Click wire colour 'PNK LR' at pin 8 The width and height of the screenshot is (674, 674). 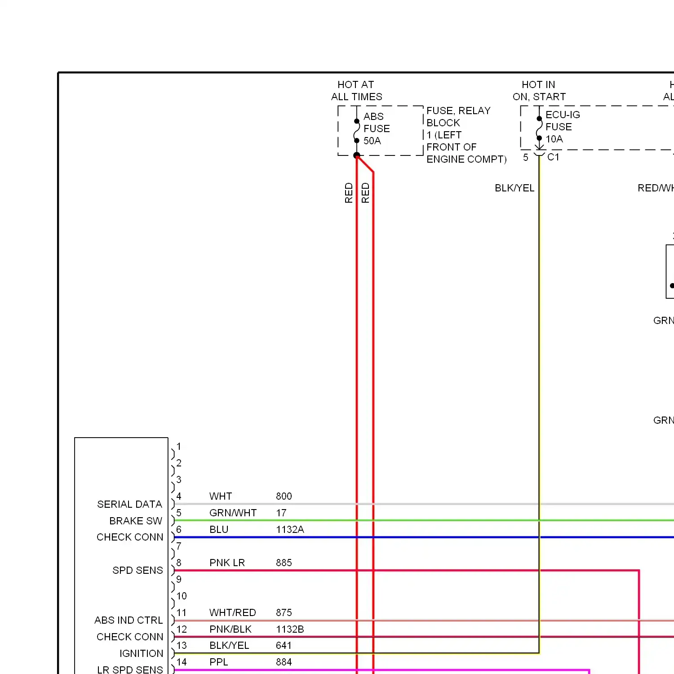tap(227, 563)
